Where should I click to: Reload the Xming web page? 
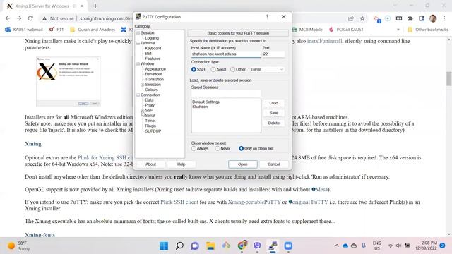30,18
